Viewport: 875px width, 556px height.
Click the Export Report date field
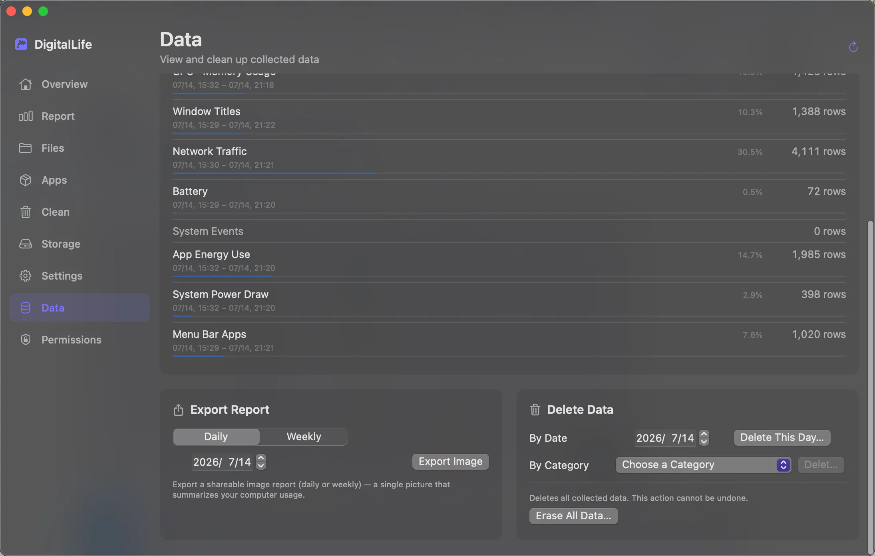pos(222,462)
